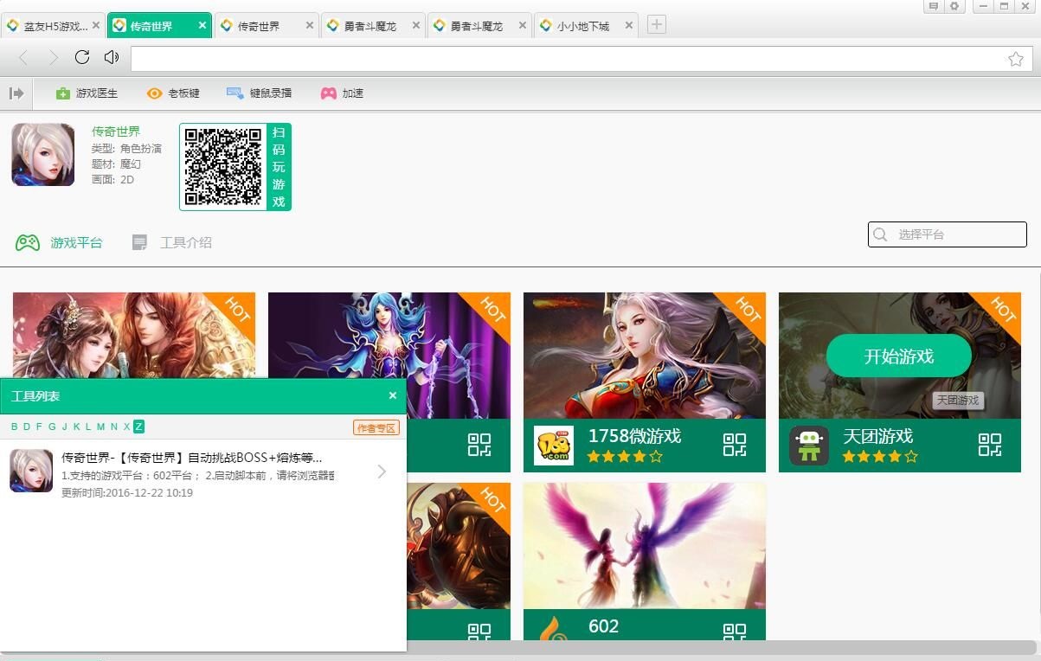Close the 工具列表 tool list panel

pyautogui.click(x=392, y=395)
